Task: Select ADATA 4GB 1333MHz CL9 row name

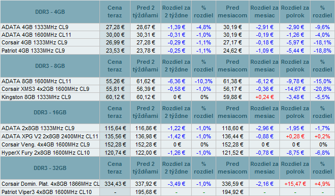Action: (x=35, y=27)
